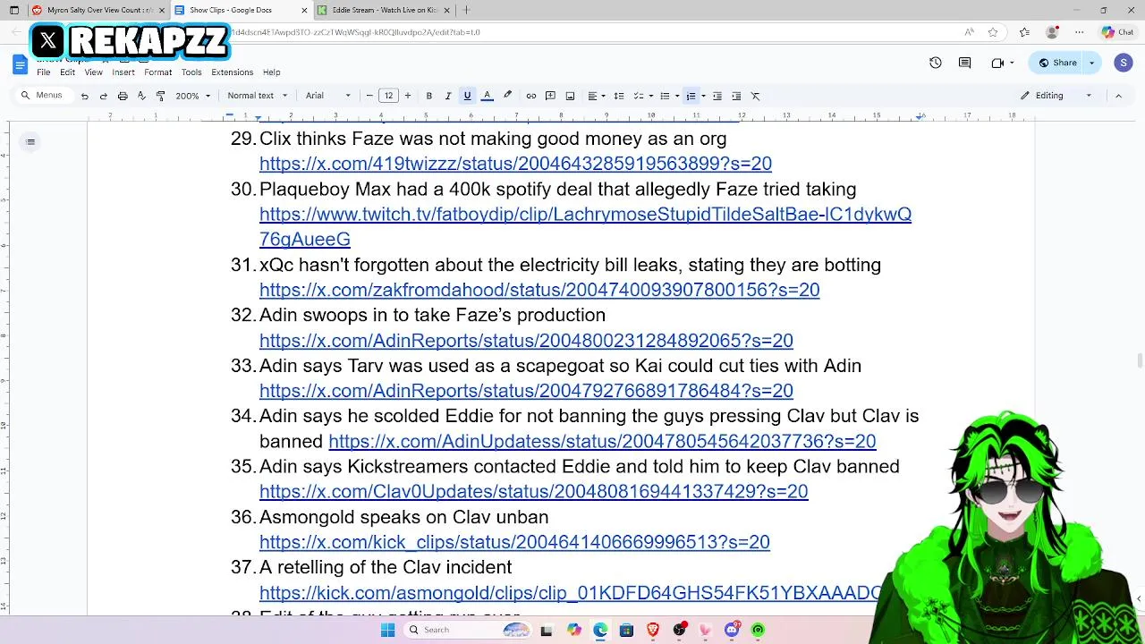This screenshot has width=1145, height=644.
Task: Switch to Myron Salty Over View Count tab
Action: click(99, 10)
